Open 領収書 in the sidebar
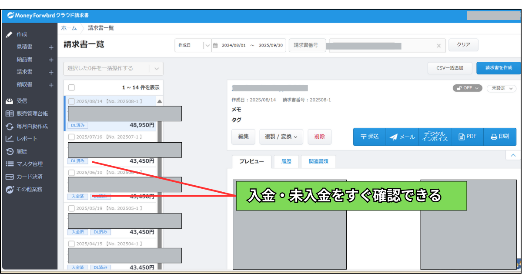 24,85
